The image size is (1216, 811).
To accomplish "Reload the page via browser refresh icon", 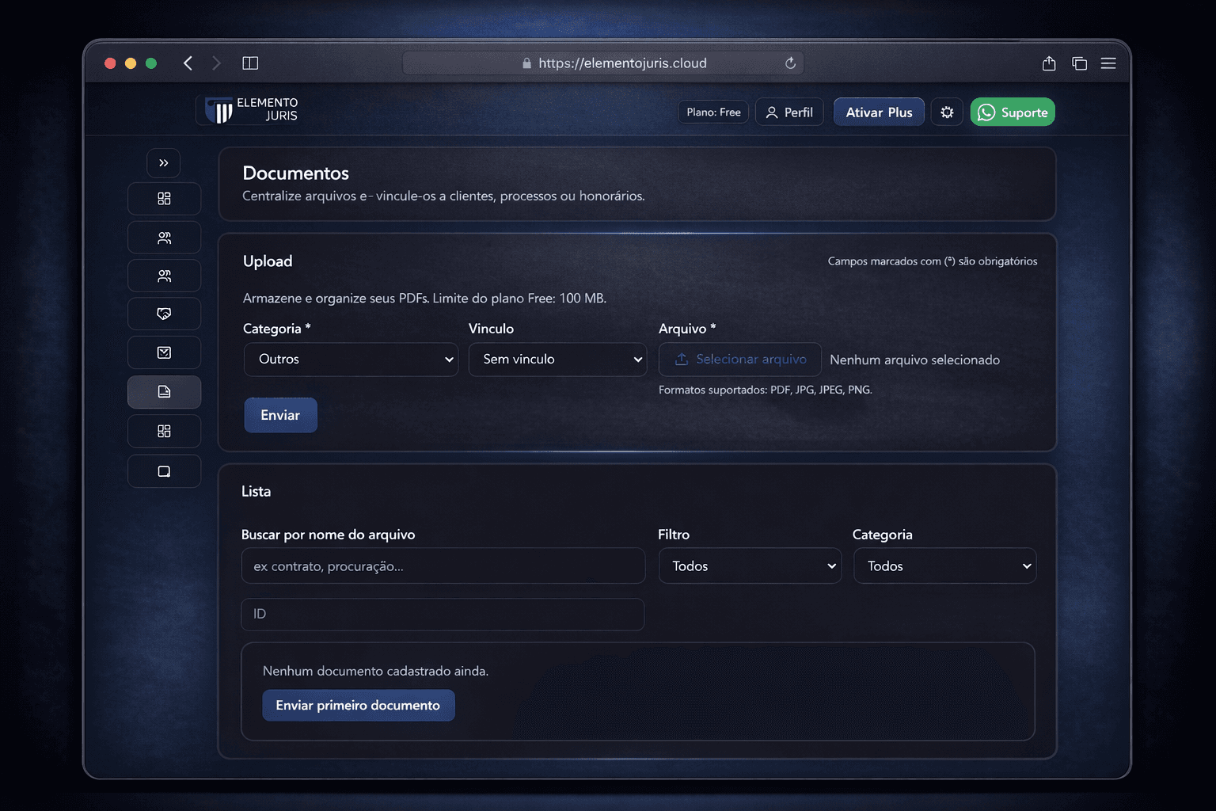I will [x=789, y=63].
